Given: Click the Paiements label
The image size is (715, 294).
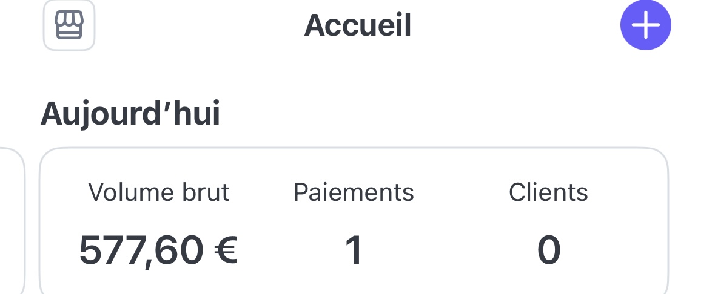Looking at the screenshot, I should (x=354, y=192).
